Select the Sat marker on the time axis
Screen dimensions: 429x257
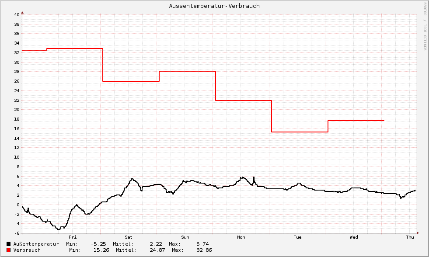[129, 237]
